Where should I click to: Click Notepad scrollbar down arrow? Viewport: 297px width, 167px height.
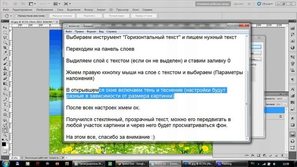pos(246,139)
